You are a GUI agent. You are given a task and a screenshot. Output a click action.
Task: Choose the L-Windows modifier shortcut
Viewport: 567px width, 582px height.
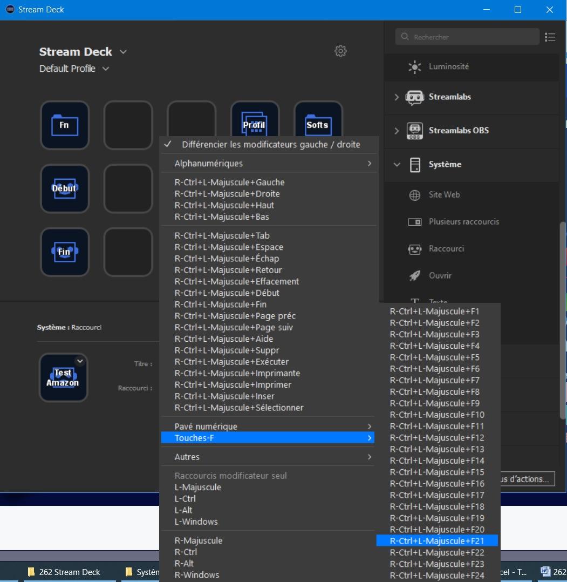tap(268, 522)
